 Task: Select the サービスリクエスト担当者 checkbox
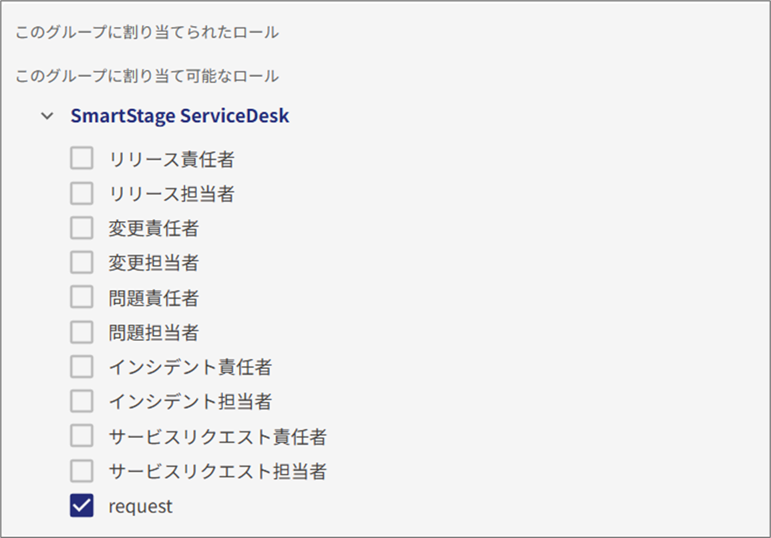click(x=82, y=471)
